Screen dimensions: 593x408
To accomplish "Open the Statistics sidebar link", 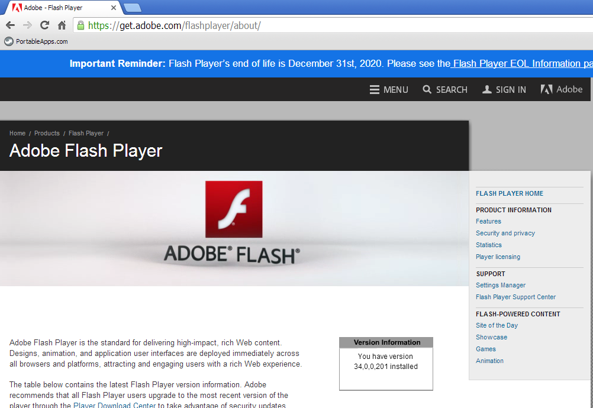I will [489, 245].
